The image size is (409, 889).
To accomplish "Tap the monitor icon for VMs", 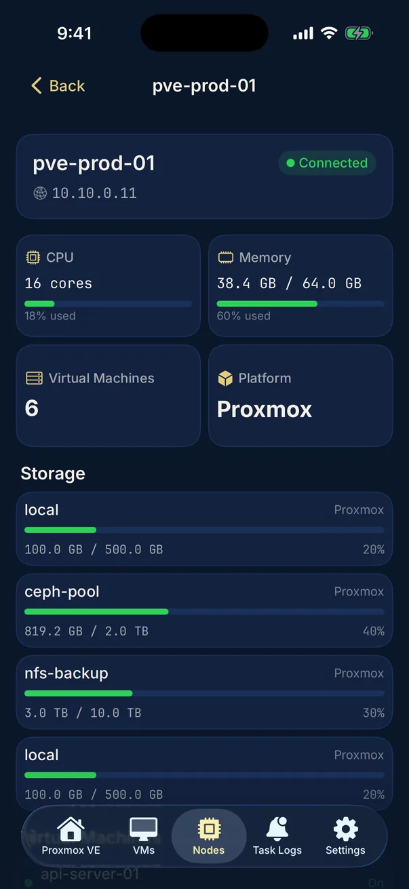I will [x=144, y=829].
